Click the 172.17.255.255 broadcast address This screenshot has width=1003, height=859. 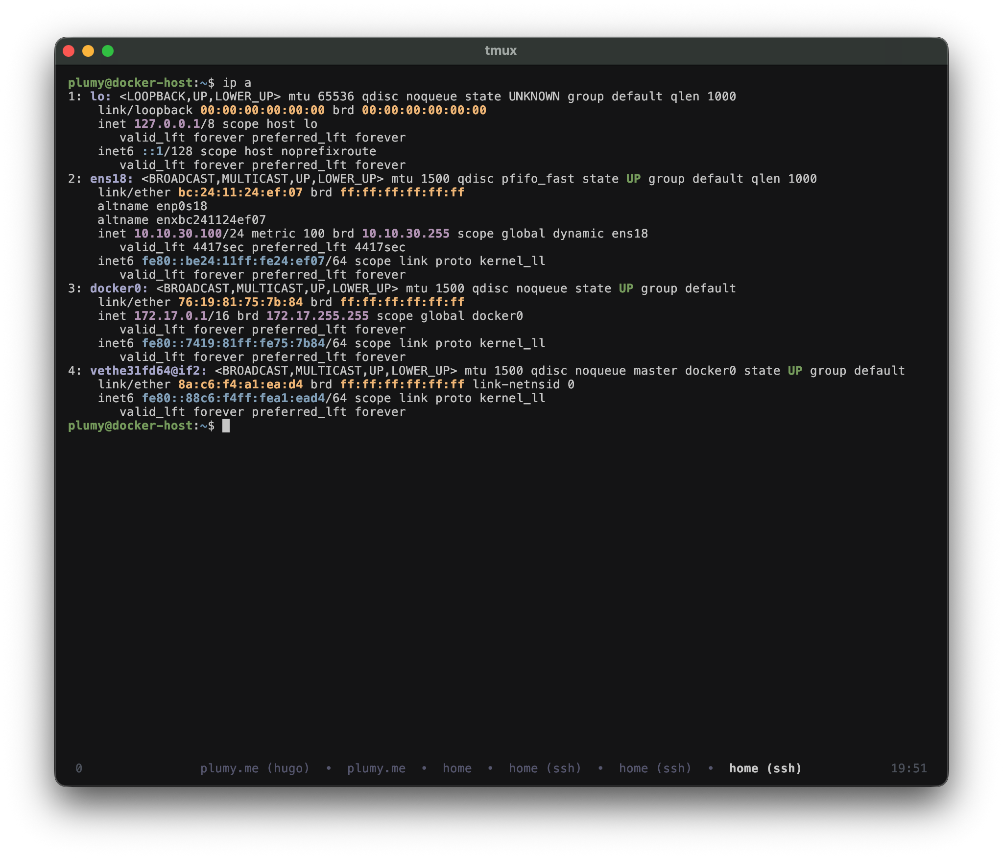pos(317,316)
